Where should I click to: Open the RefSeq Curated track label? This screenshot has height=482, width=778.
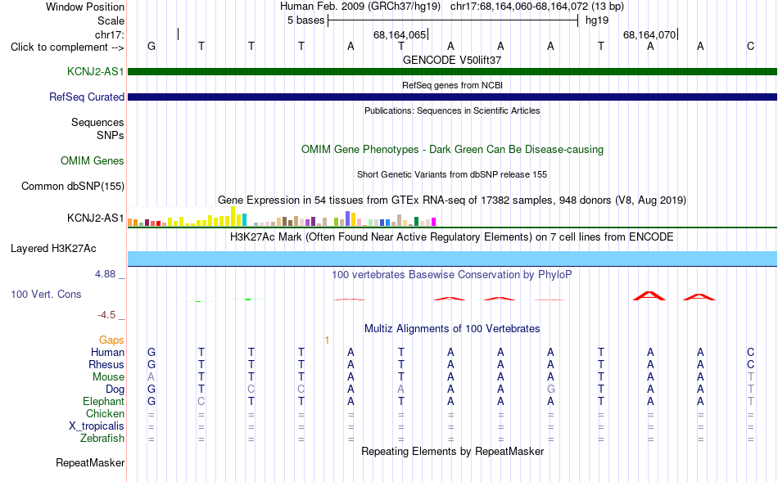86,97
